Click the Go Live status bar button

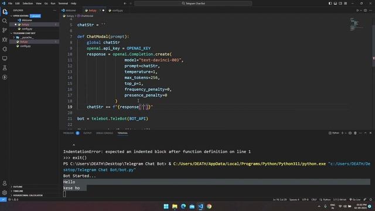point(355,199)
